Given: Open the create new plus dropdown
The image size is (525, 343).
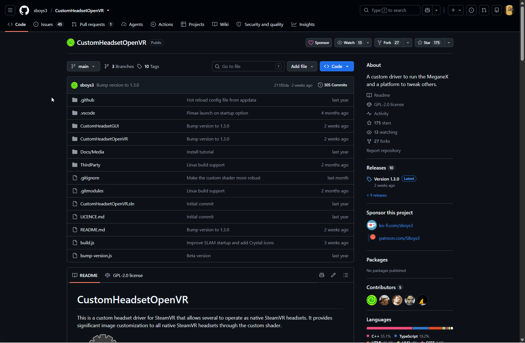Looking at the screenshot, I should click(x=456, y=10).
